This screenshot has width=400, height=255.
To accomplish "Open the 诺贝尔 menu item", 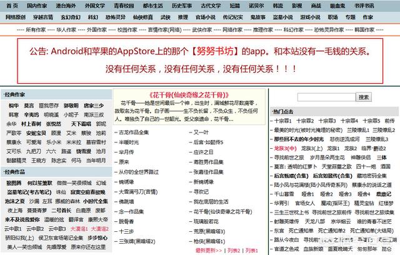I will tap(256, 6).
